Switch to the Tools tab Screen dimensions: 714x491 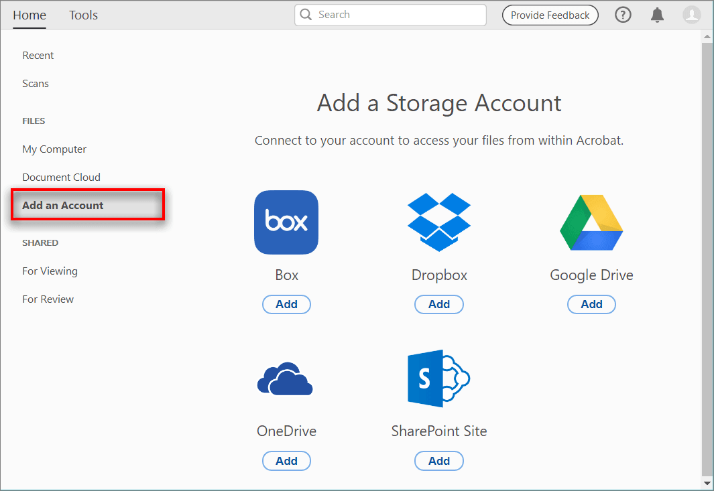(x=83, y=15)
